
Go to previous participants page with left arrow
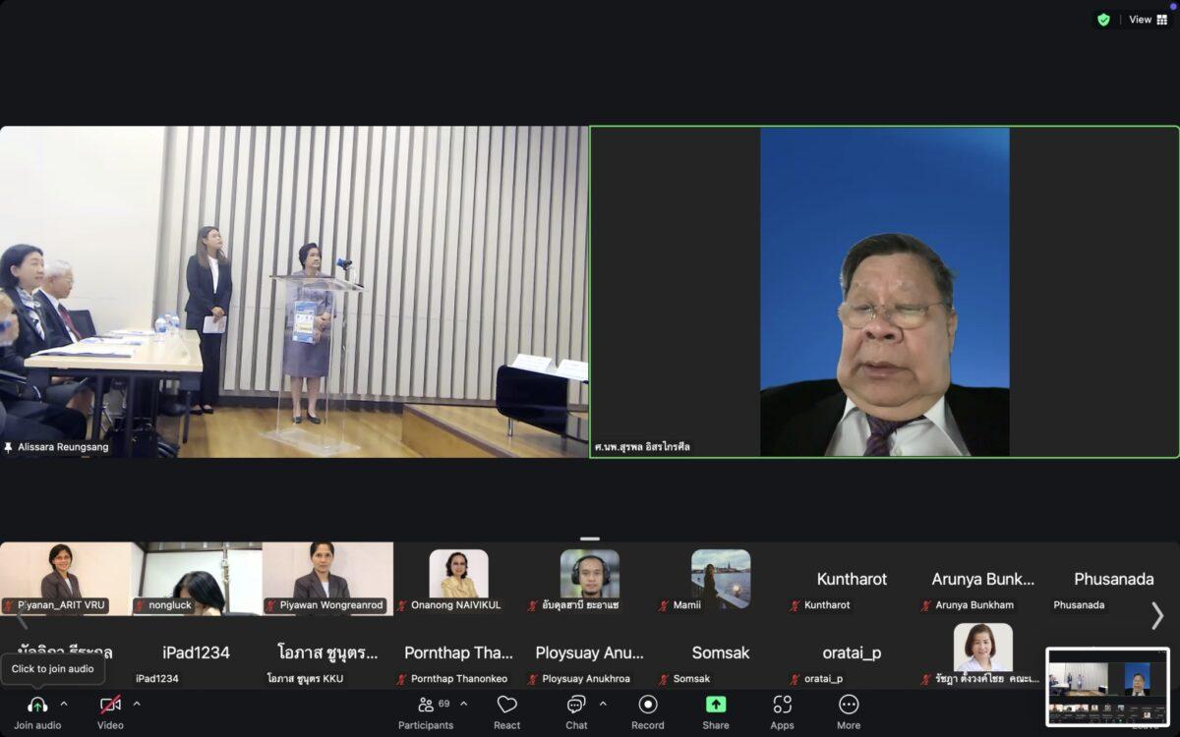[22, 617]
